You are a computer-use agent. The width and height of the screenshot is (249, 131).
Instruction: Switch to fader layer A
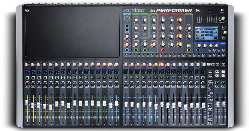pyautogui.click(x=210, y=106)
